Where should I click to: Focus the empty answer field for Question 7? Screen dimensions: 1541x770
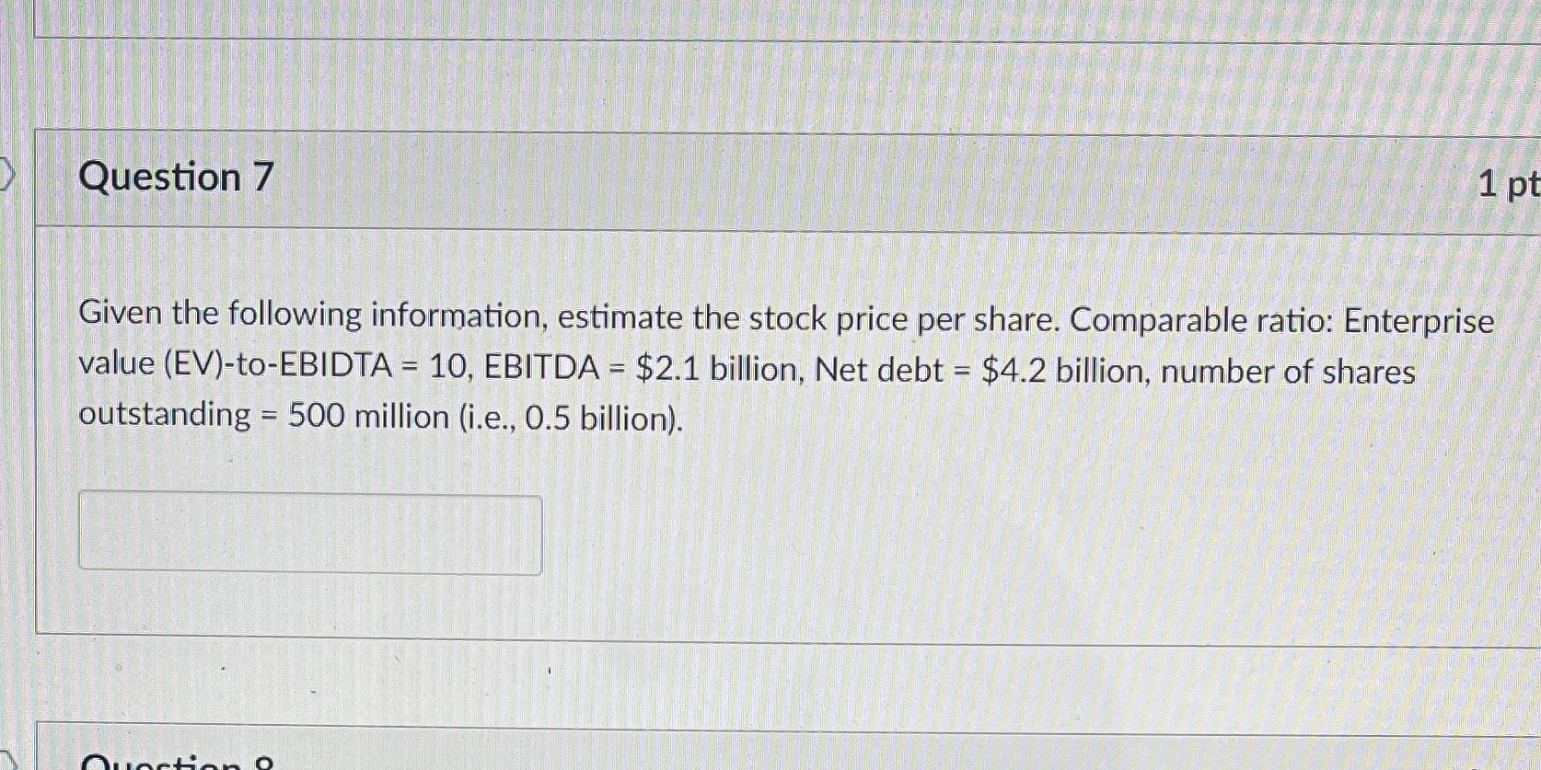[x=308, y=534]
